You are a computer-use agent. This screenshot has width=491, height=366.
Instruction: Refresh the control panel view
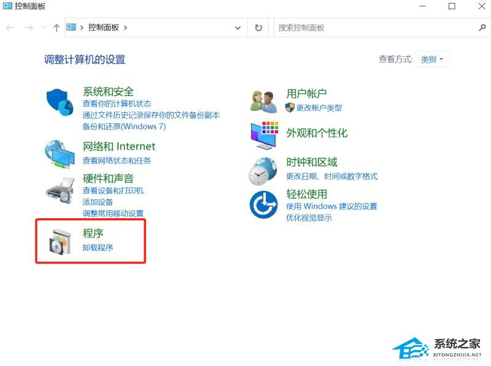pos(258,28)
